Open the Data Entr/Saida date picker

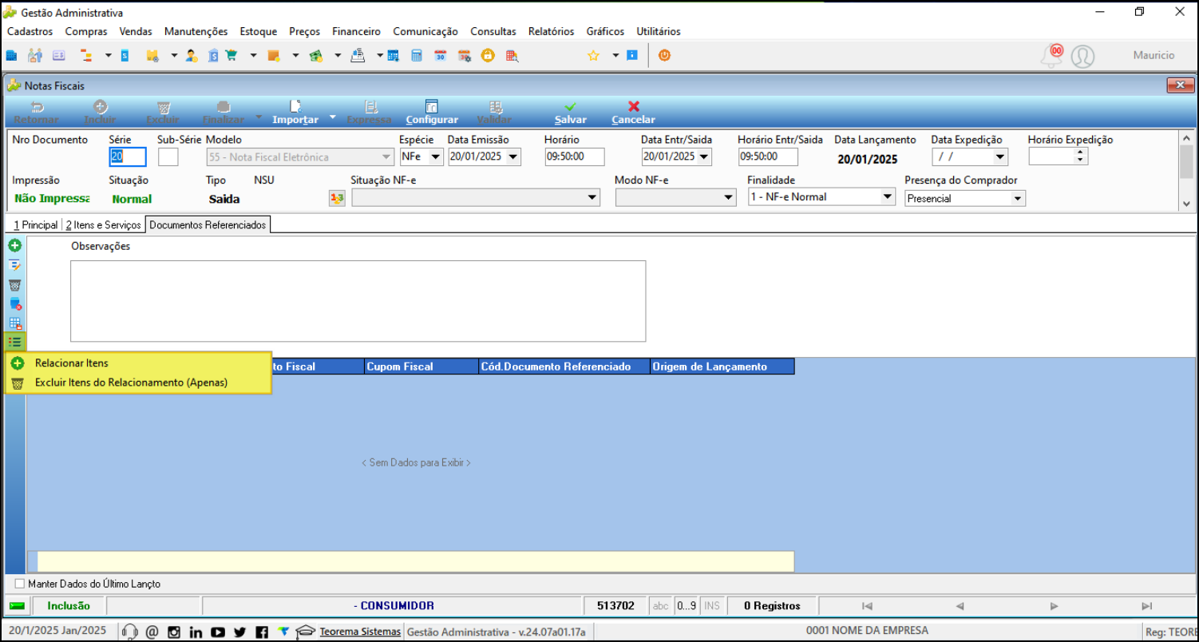pos(703,157)
